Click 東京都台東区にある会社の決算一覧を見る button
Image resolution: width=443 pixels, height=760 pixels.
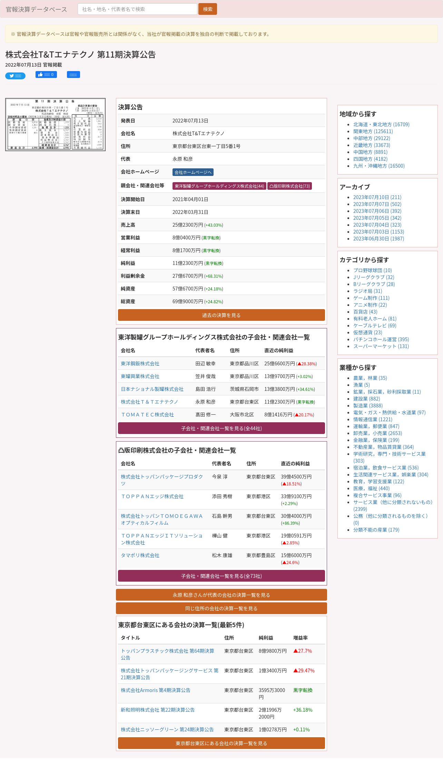tap(221, 743)
